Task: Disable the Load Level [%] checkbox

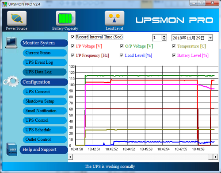Action: [122, 55]
